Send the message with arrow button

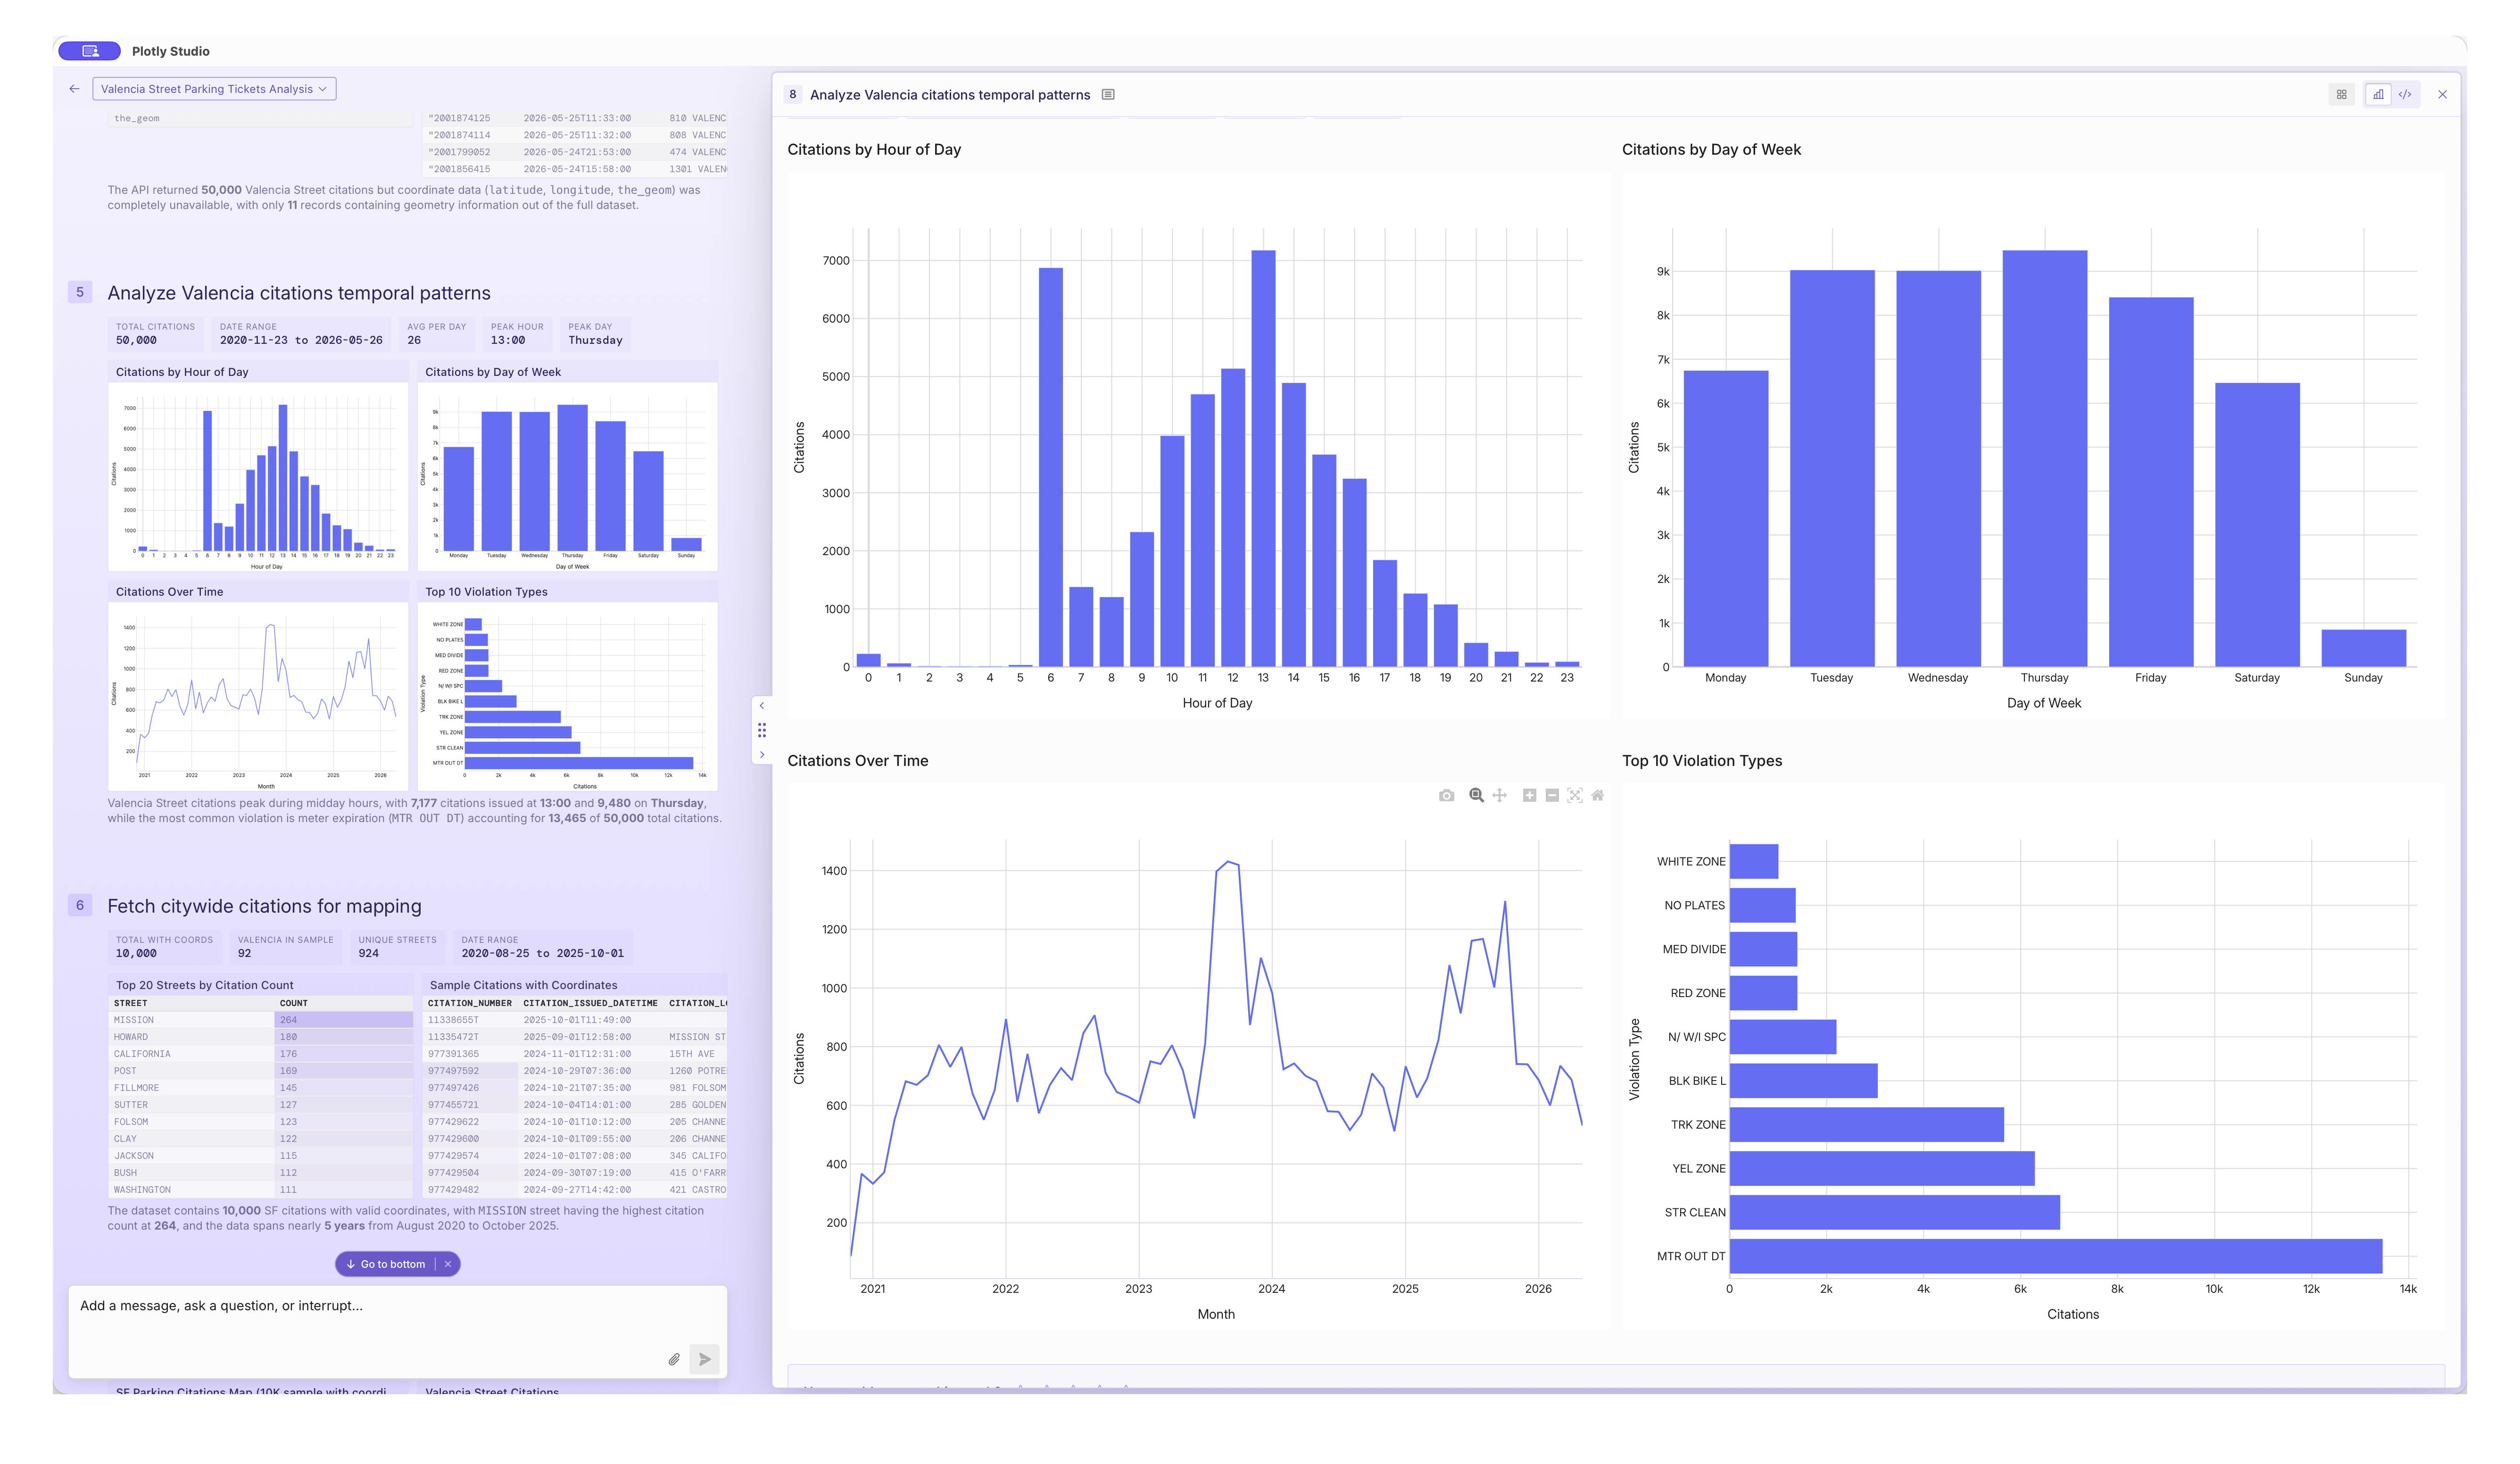[x=705, y=1360]
